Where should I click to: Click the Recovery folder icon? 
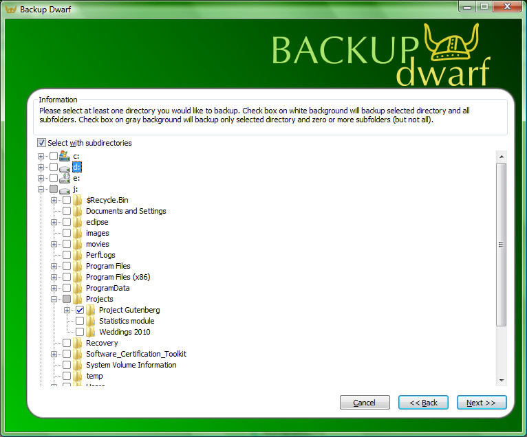coord(78,343)
